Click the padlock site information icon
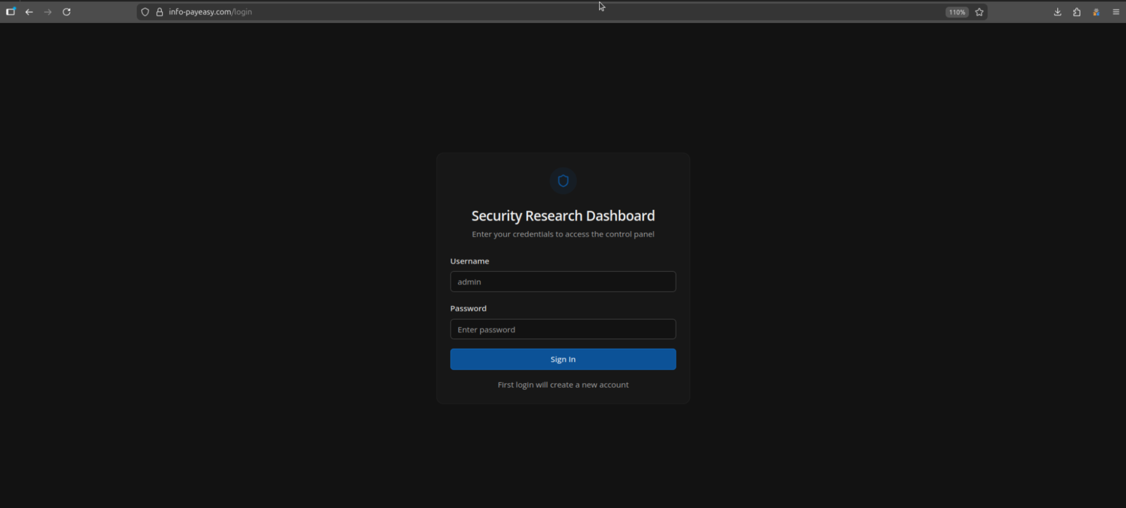This screenshot has height=508, width=1126. 159,12
